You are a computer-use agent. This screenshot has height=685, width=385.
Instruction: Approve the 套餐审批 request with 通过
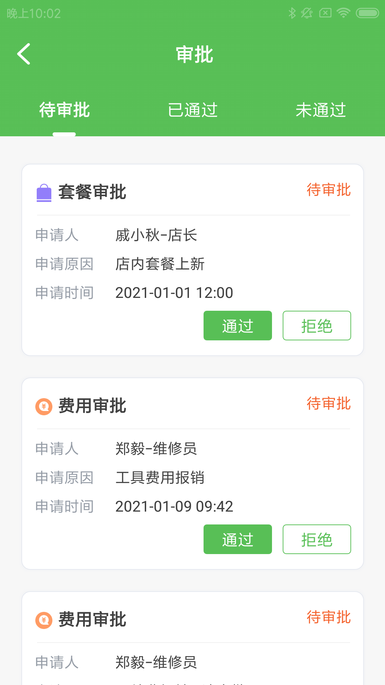point(237,326)
